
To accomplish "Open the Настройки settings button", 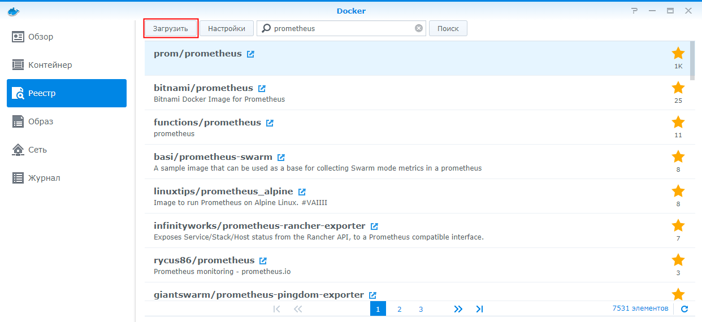I will (226, 28).
